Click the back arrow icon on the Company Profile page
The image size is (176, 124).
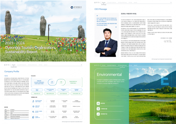(x=9, y=65)
